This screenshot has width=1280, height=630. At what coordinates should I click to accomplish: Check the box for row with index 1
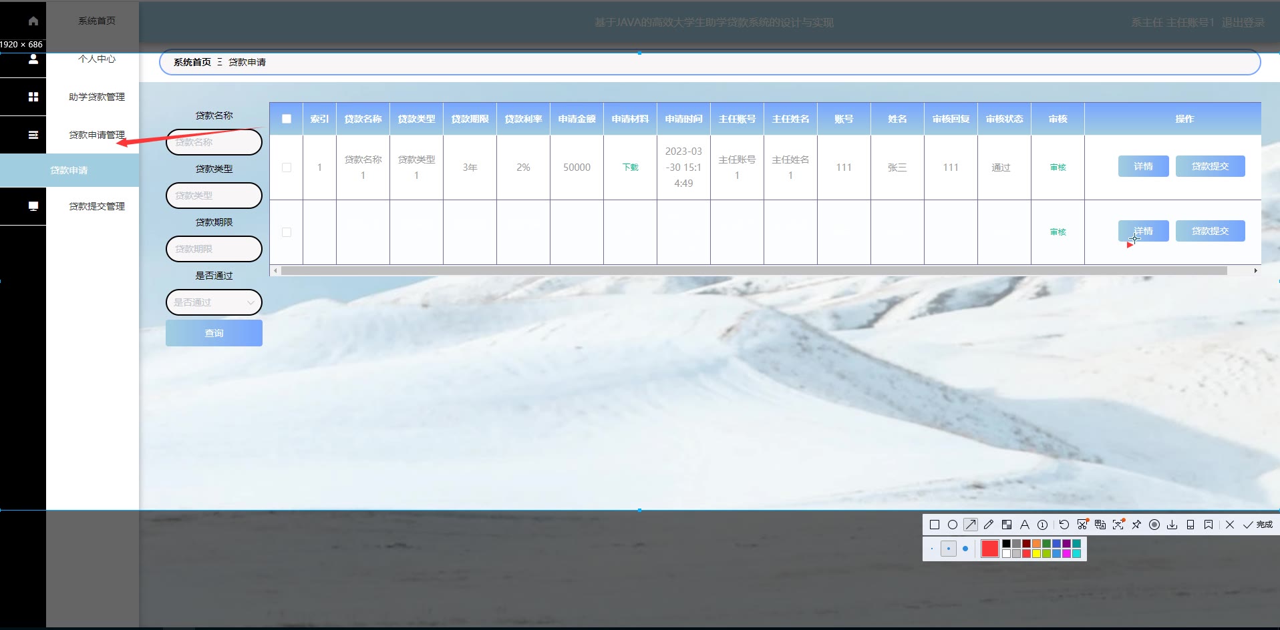tap(287, 168)
